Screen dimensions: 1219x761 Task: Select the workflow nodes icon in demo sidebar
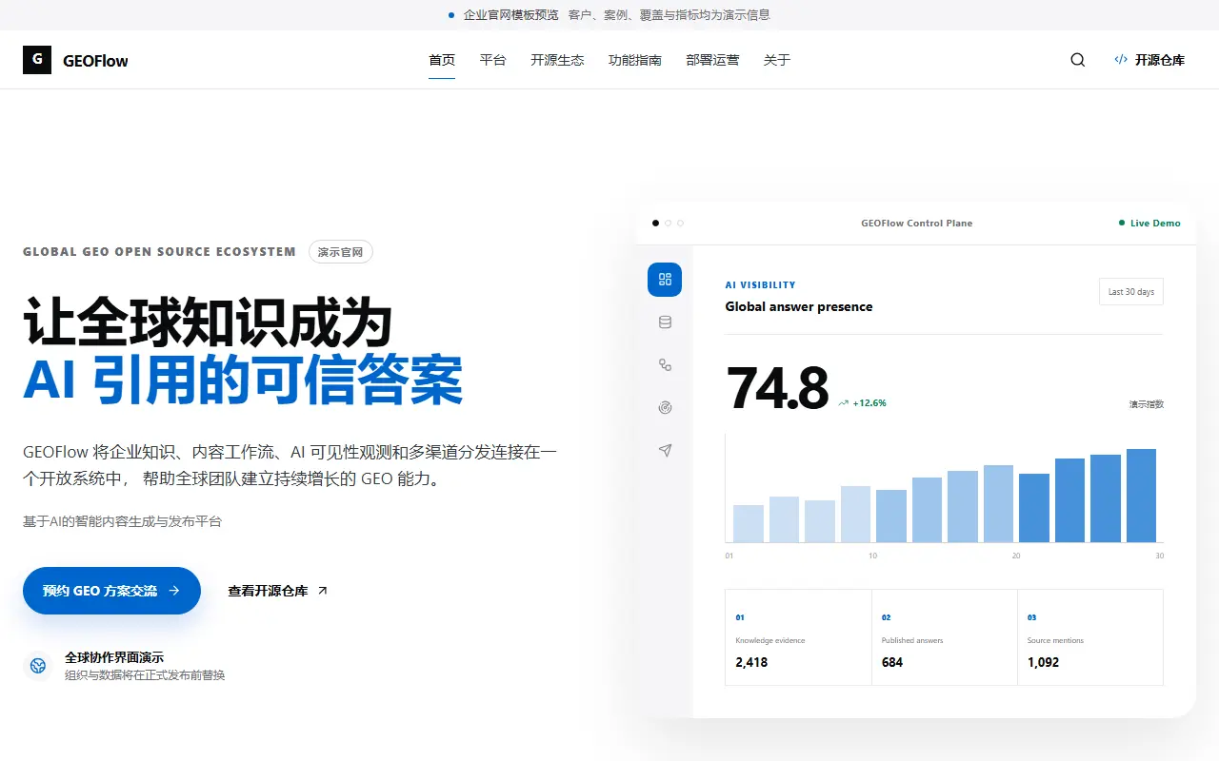coord(665,365)
